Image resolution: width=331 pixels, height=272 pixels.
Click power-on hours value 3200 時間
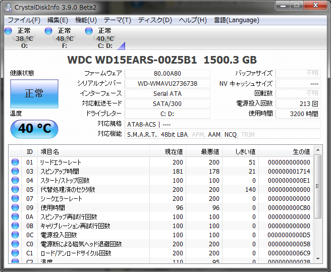tap(298, 114)
